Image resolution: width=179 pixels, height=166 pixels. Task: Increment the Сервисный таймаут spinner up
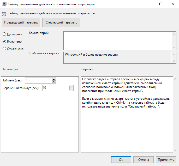pyautogui.click(x=71, y=87)
